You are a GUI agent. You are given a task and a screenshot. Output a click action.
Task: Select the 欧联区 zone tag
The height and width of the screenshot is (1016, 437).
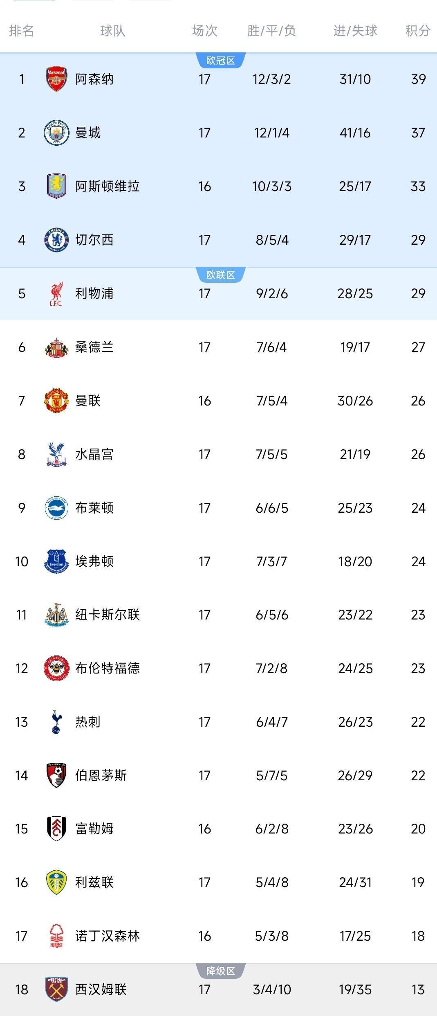tap(221, 275)
